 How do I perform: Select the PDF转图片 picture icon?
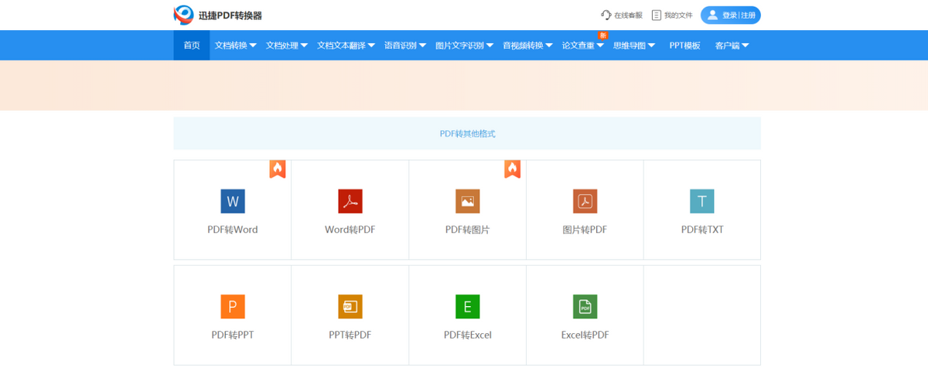[467, 201]
